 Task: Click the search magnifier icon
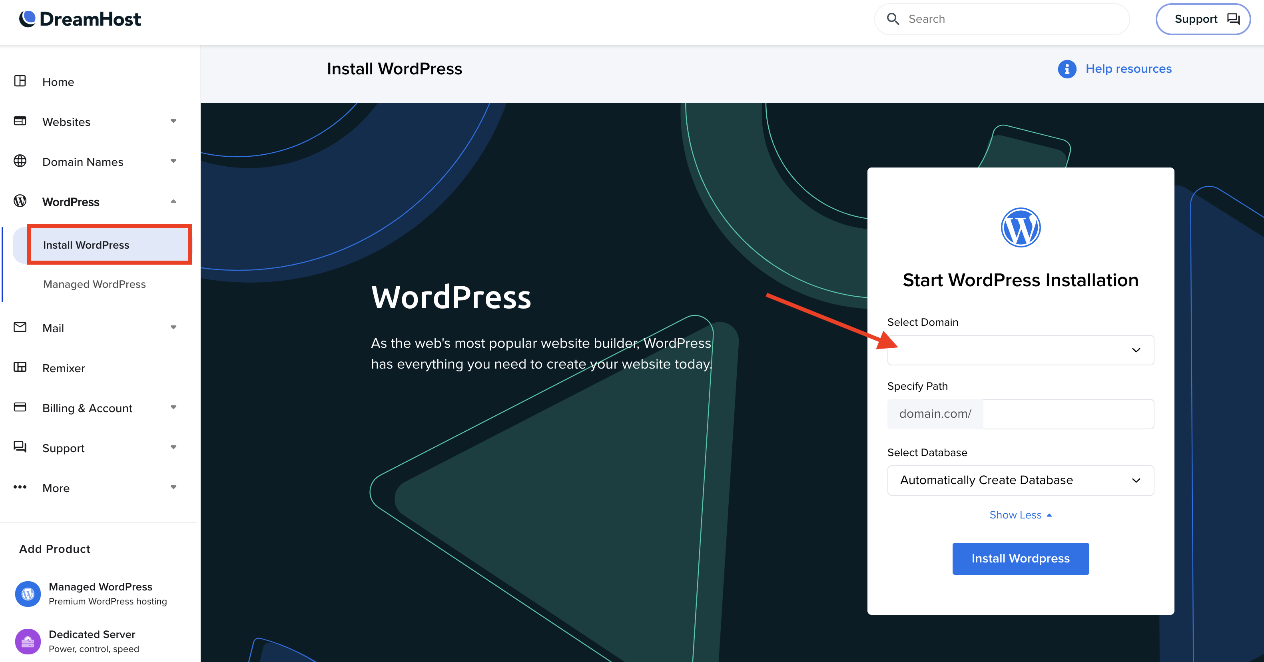point(893,19)
